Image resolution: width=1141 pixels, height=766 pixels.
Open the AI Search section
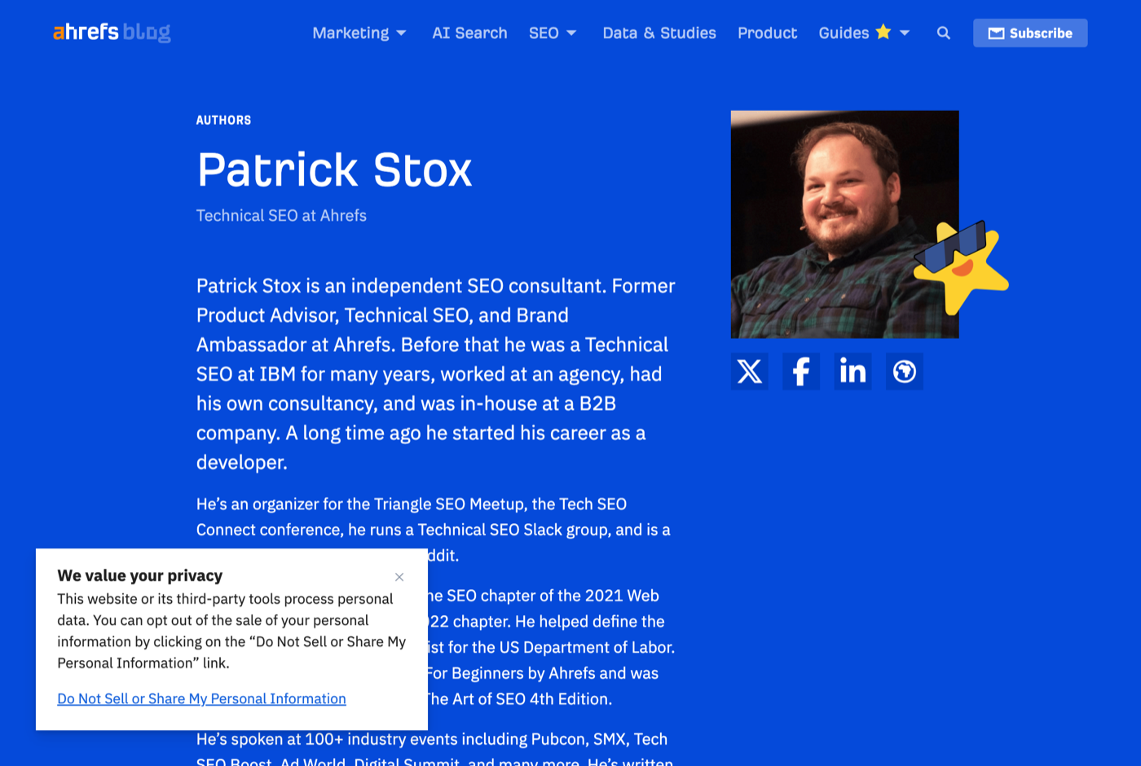coord(469,33)
